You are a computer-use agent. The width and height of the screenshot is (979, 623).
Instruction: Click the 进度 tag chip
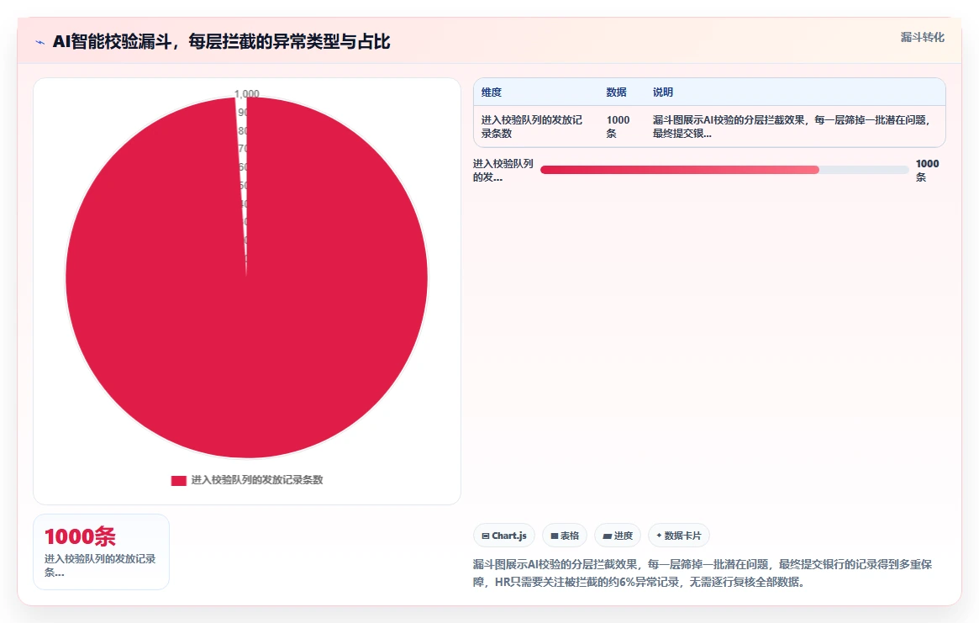618,536
